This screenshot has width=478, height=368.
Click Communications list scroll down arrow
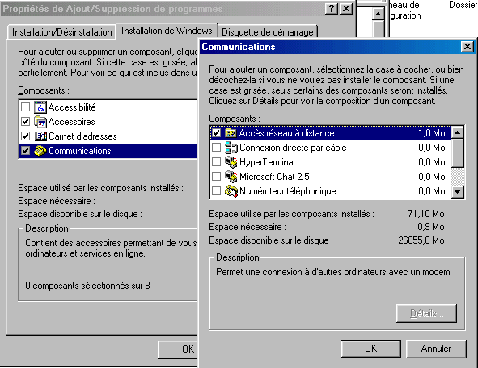coord(457,191)
